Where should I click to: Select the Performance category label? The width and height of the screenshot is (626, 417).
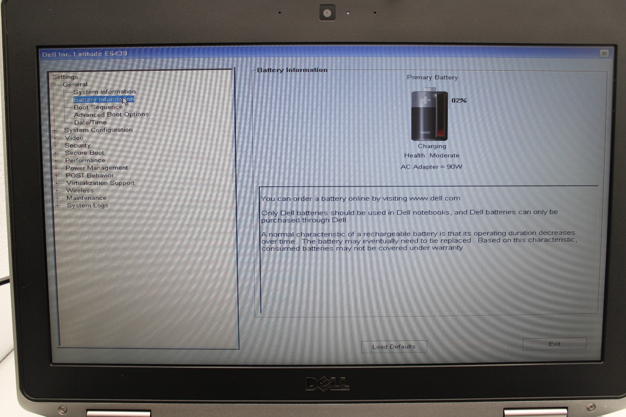pyautogui.click(x=85, y=160)
